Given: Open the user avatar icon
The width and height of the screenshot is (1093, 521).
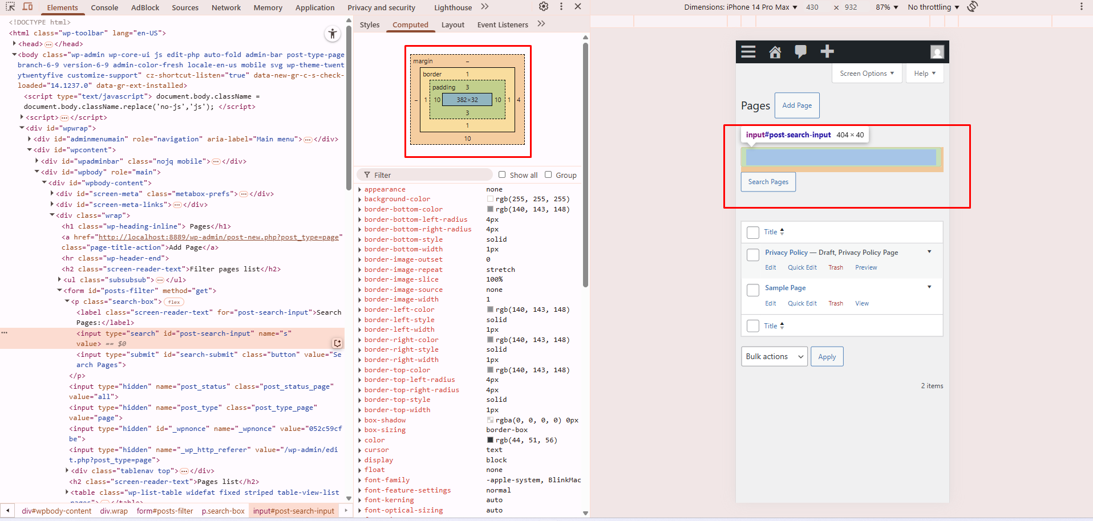Looking at the screenshot, I should click(x=937, y=52).
